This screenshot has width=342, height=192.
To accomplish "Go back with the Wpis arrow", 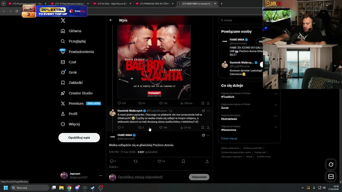I will 111,20.
